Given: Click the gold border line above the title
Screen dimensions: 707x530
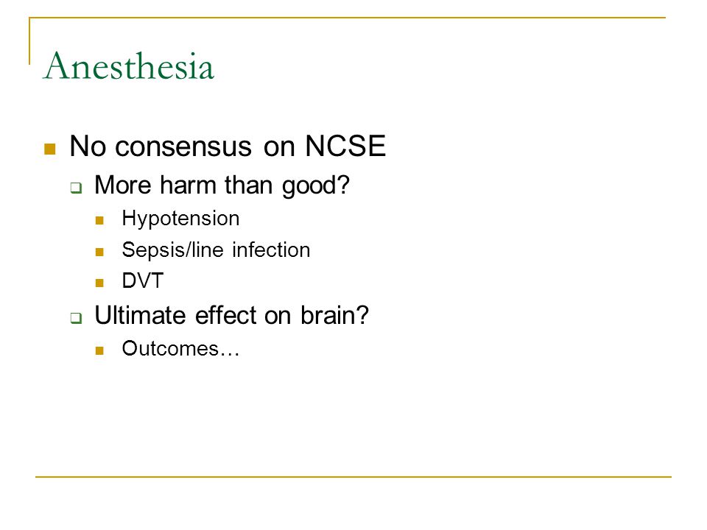Looking at the screenshot, I should pos(347,18).
